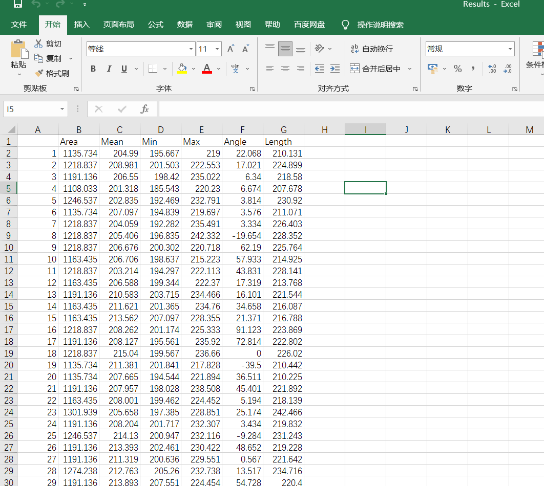
Task: Toggle Bold formatting
Action: click(93, 69)
